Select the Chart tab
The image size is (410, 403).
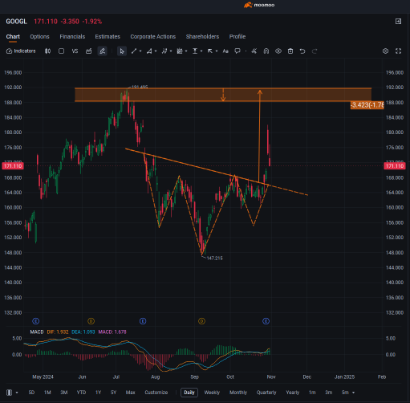click(x=13, y=37)
